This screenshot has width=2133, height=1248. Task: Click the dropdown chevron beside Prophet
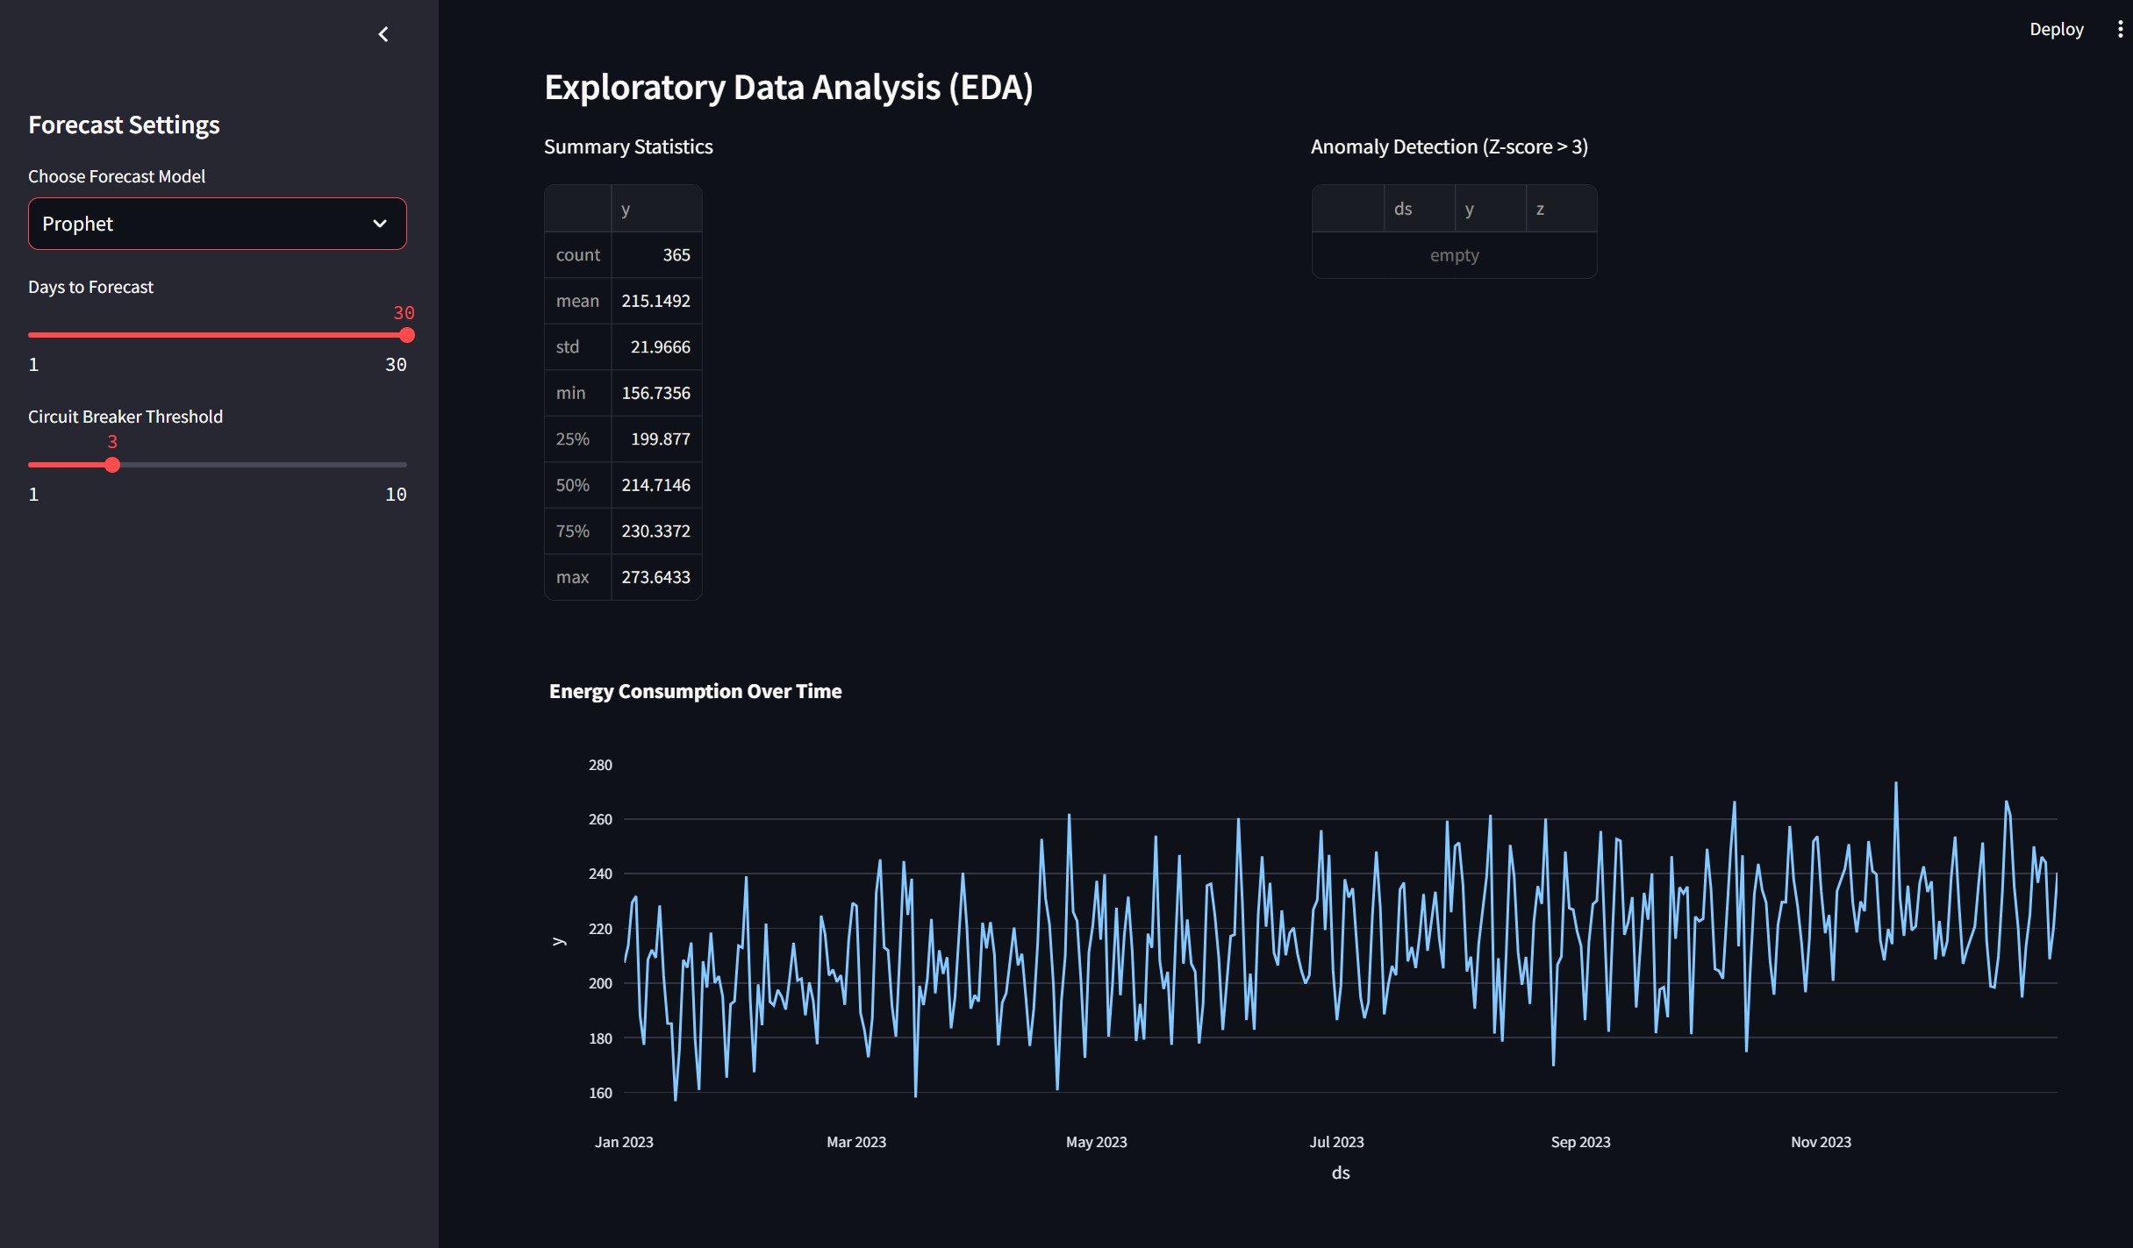tap(380, 224)
